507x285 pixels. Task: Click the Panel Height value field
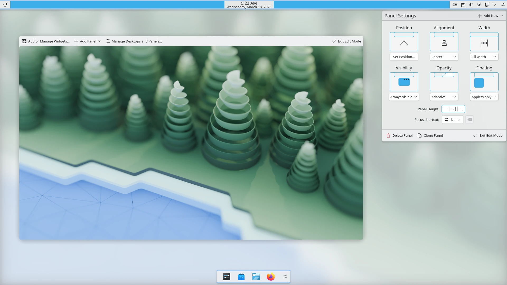[x=453, y=109]
